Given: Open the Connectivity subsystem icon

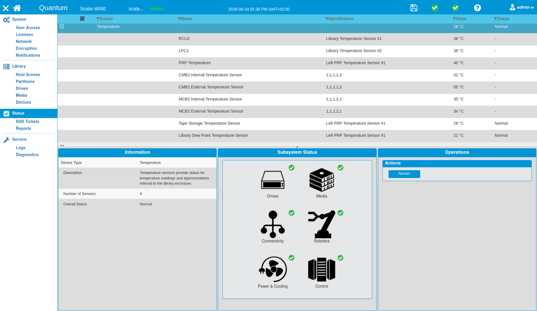Looking at the screenshot, I should [x=273, y=224].
